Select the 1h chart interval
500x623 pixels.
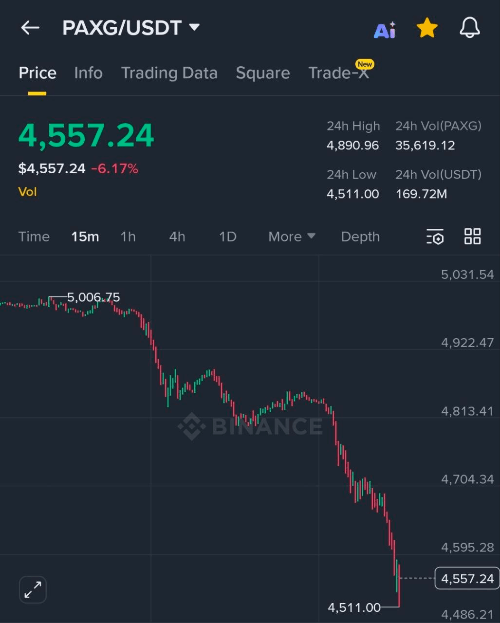click(128, 237)
